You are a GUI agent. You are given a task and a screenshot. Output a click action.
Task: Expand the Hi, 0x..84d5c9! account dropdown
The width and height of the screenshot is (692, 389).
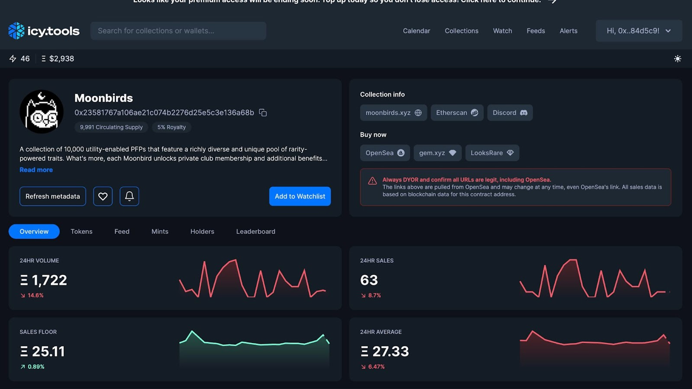coord(638,31)
